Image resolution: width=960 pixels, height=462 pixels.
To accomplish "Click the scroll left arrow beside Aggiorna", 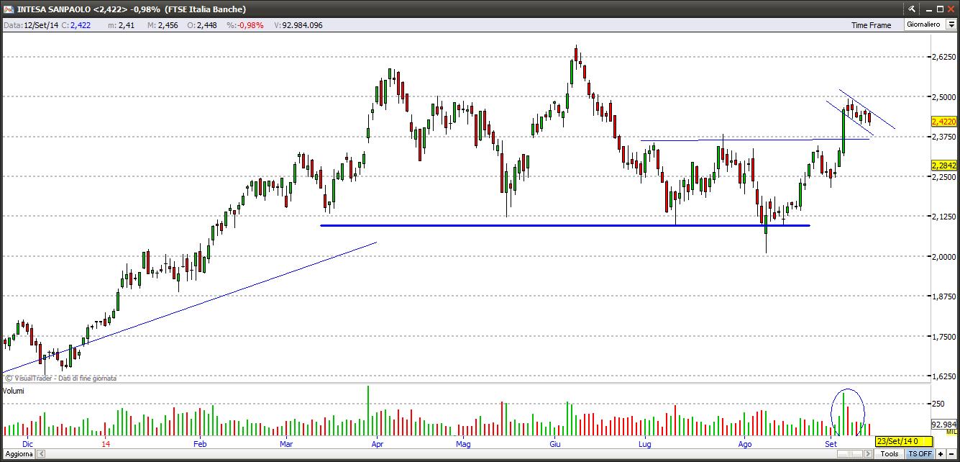I will [40, 453].
